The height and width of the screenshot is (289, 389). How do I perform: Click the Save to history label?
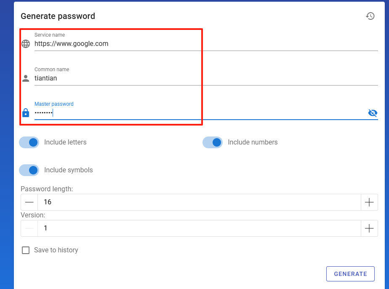(x=56, y=250)
